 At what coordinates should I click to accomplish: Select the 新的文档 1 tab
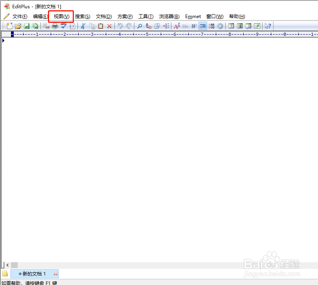pos(33,274)
